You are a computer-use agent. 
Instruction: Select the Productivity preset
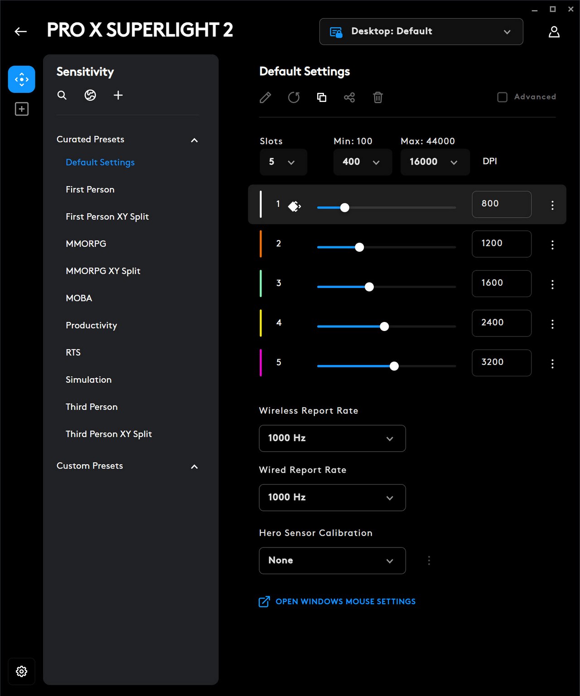coord(92,325)
